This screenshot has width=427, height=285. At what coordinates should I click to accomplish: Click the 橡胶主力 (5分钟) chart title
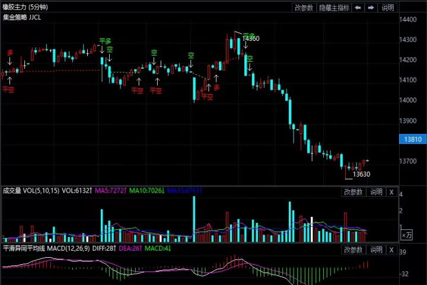[x=25, y=7]
